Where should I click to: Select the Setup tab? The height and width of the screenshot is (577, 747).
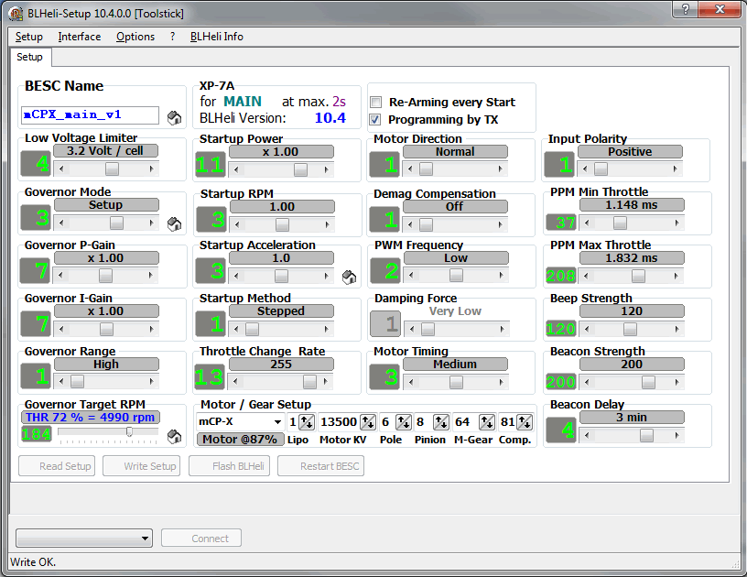(x=29, y=57)
